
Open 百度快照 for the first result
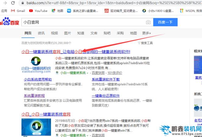click(x=98, y=73)
